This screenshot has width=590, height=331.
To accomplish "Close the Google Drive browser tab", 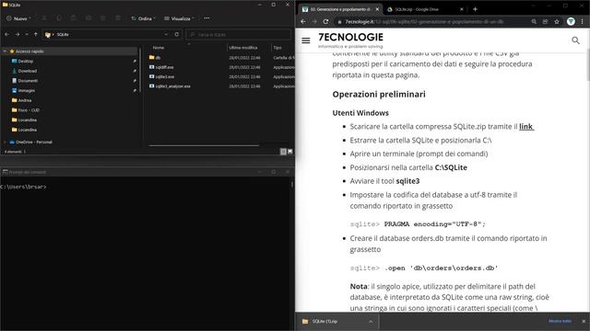I will [x=462, y=9].
